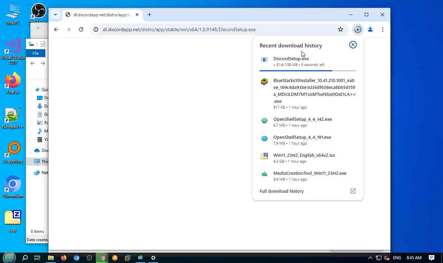Open taskbar Search magnifier
443x263 pixels.
click(x=25, y=258)
